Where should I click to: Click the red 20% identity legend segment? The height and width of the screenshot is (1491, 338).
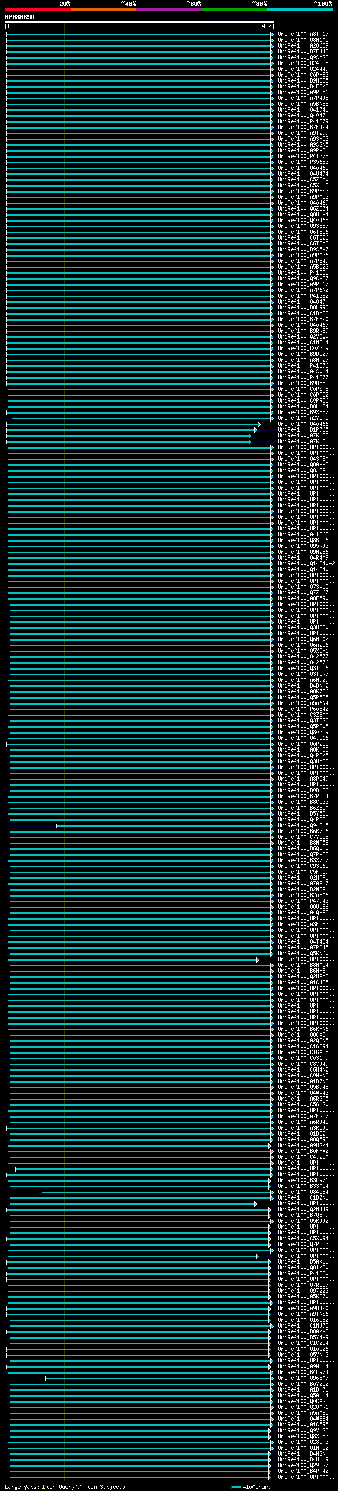(x=37, y=10)
